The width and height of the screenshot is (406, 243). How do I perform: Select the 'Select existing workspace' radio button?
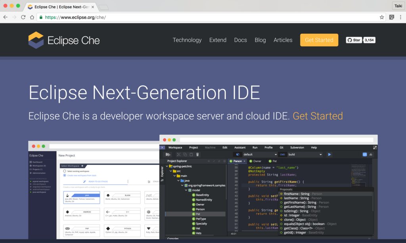pyautogui.click(x=65, y=171)
